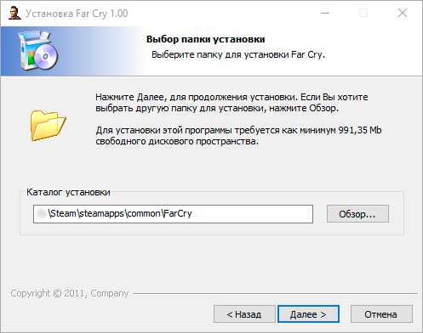
Task: Click into the install path text field
Action: [x=173, y=214]
